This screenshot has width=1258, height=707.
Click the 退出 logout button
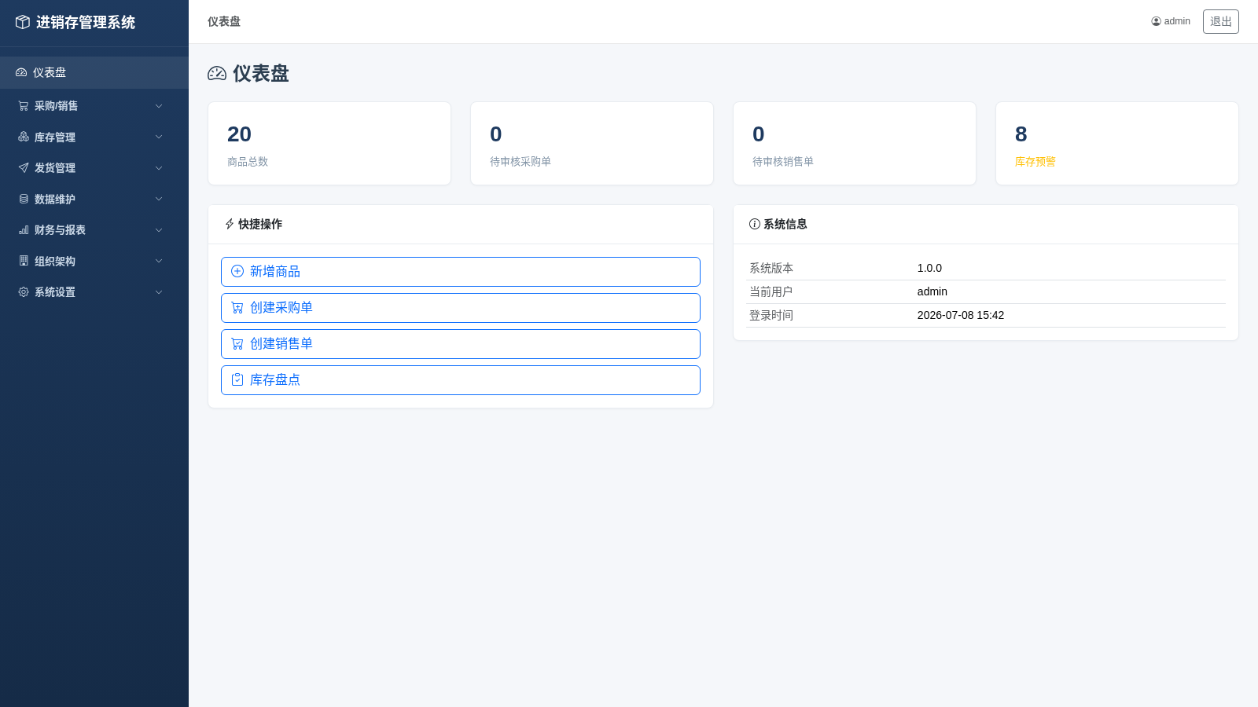(1220, 21)
